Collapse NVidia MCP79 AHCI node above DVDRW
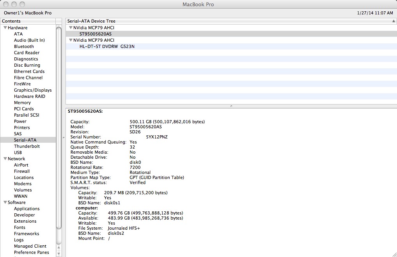Screen dimensions: 397x257 tap(71, 40)
